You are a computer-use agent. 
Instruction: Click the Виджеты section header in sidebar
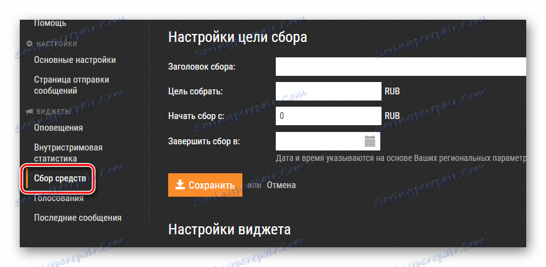[48, 112]
